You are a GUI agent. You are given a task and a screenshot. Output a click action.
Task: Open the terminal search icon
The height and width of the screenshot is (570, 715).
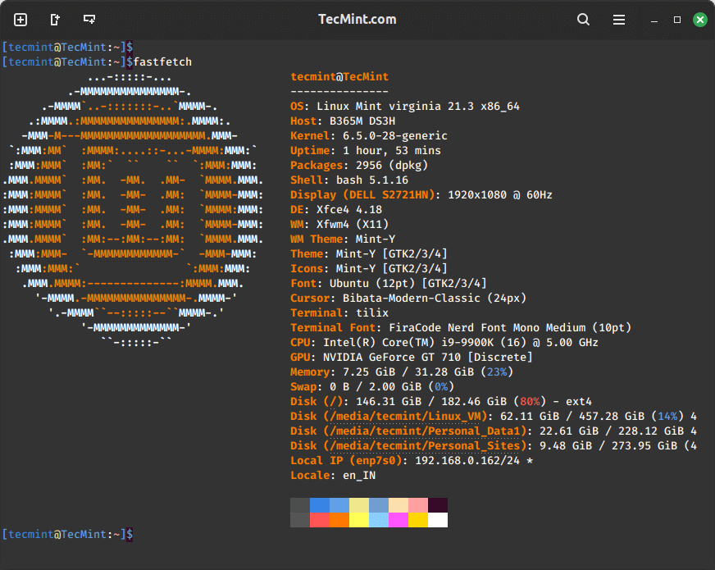pos(583,20)
